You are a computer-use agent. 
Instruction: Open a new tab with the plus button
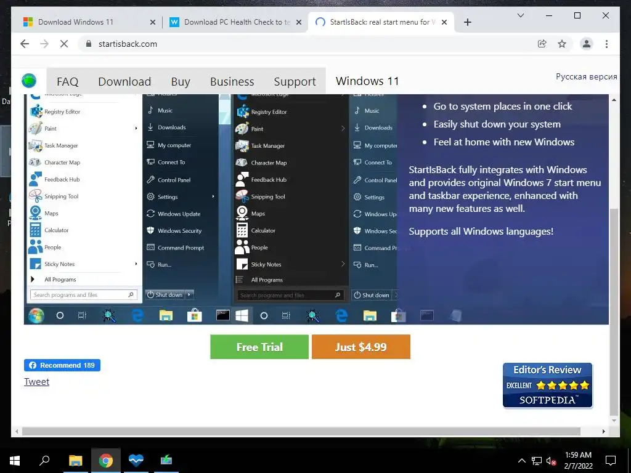coord(467,22)
